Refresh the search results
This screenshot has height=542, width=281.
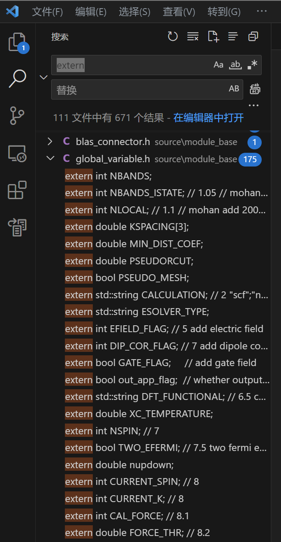173,37
